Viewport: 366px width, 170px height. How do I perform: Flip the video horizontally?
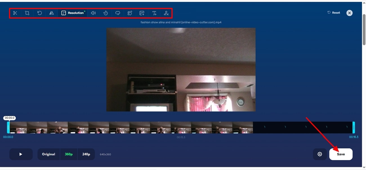click(52, 13)
